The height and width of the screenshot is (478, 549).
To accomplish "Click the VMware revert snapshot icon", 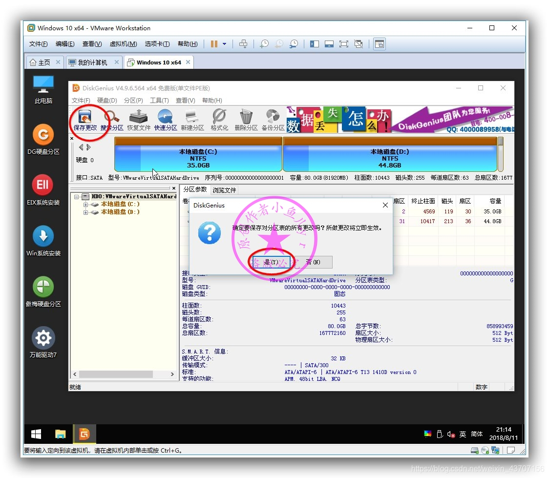I will 279,44.
